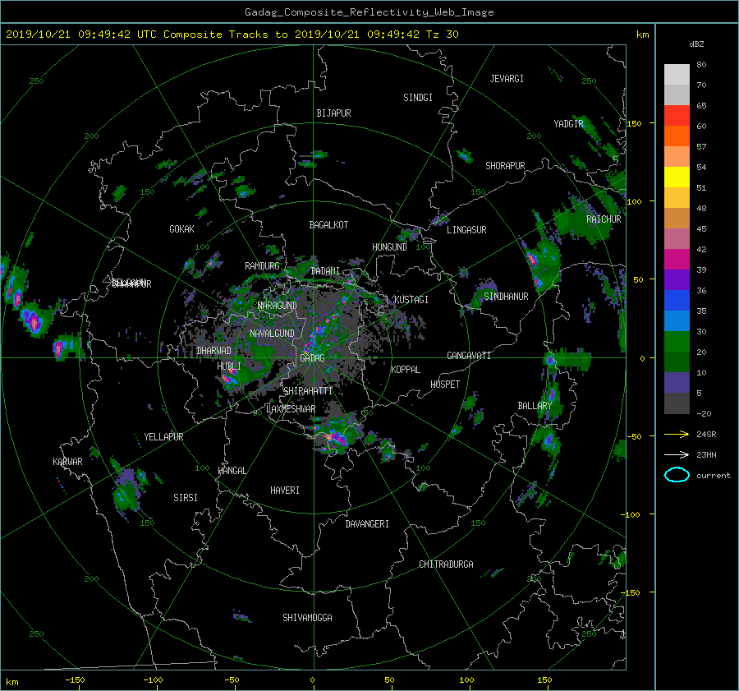
Task: Click the RAMDURG city label
Action: pyautogui.click(x=262, y=266)
